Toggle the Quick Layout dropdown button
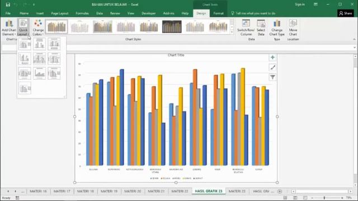 coord(23,27)
